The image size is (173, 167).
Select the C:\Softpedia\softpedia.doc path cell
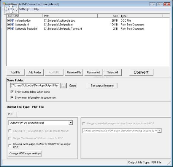[59, 21]
